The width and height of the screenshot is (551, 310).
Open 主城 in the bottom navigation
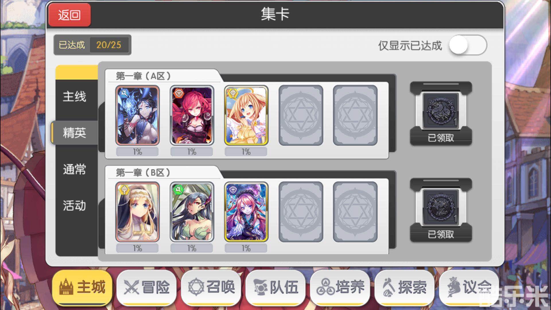(x=83, y=287)
